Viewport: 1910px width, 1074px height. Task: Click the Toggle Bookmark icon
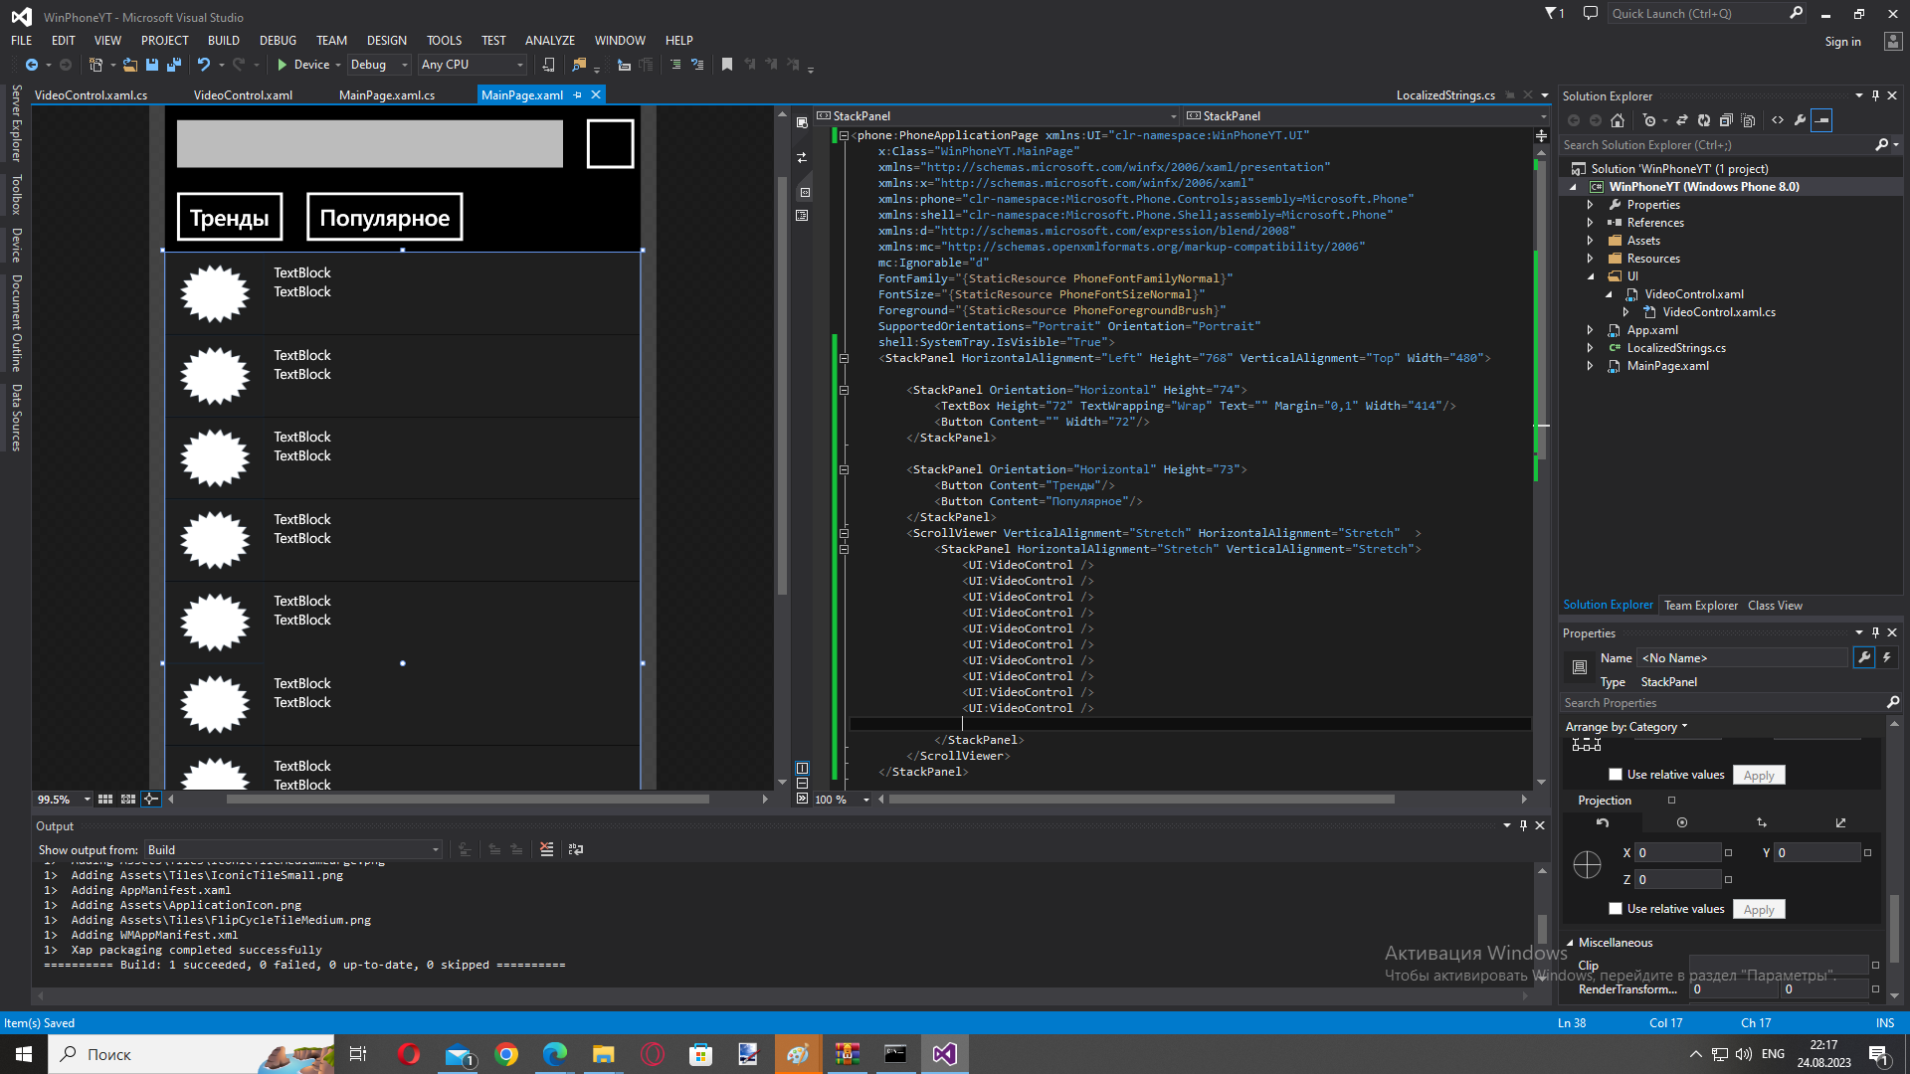tap(727, 65)
